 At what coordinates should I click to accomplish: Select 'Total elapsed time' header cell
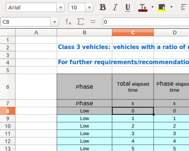(x=133, y=87)
